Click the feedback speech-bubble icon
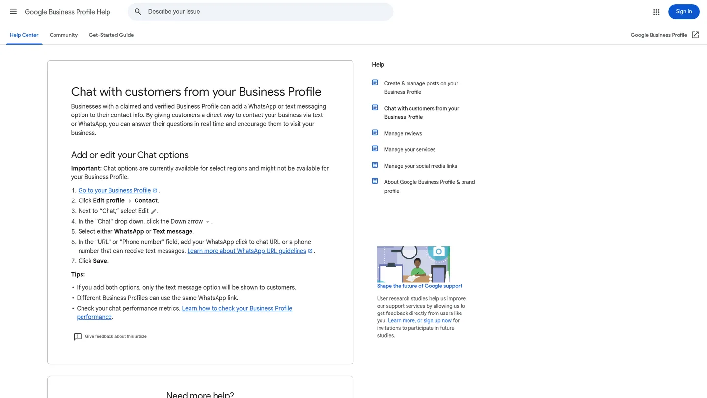 78,337
